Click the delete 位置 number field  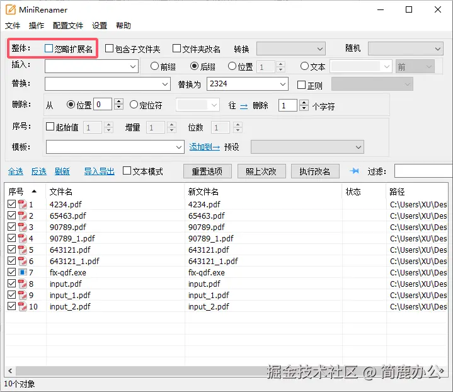pos(103,105)
